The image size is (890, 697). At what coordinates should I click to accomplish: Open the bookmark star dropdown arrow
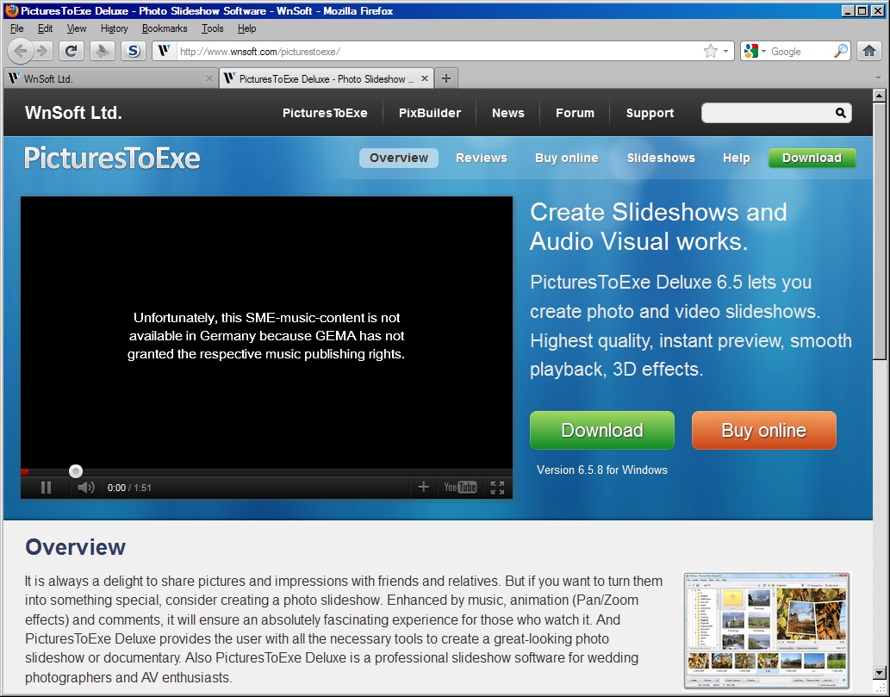click(x=725, y=51)
